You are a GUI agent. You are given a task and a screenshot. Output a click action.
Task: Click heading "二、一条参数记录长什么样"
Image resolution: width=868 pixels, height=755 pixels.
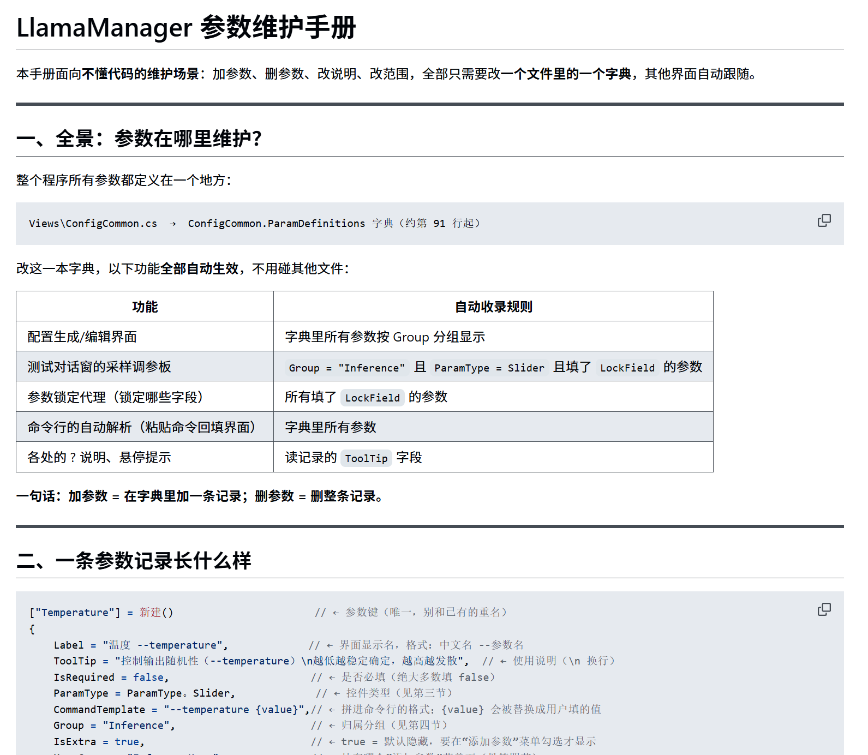[134, 560]
